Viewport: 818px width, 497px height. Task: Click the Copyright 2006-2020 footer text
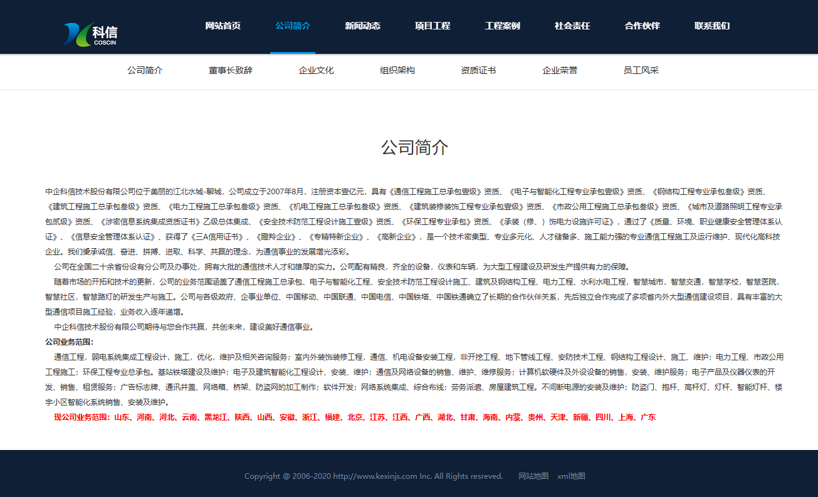click(x=374, y=476)
